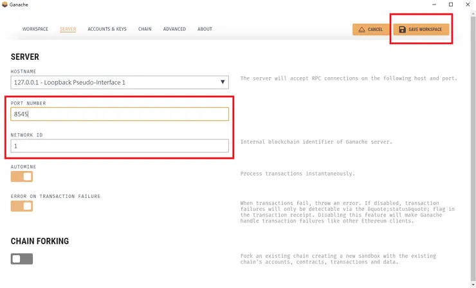The image size is (476, 288).
Task: Toggle the Automine switch
Action: tap(22, 177)
